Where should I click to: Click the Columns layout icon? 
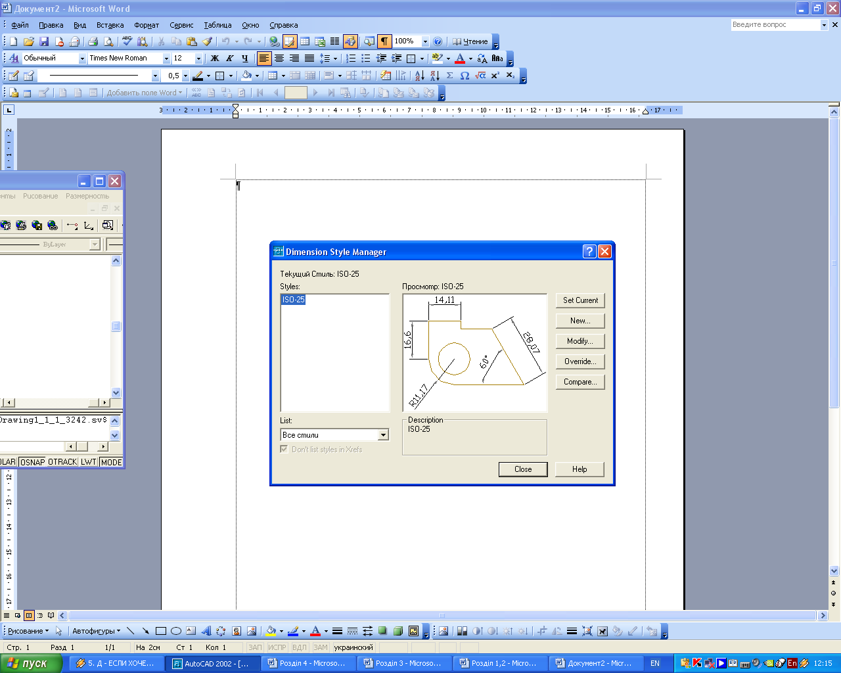[x=334, y=41]
